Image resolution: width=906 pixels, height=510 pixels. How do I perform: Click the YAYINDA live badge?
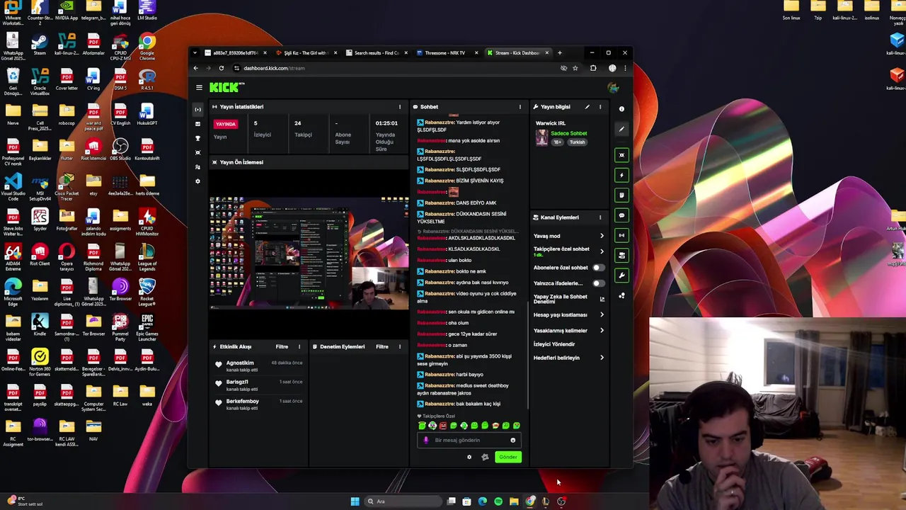pyautogui.click(x=226, y=124)
